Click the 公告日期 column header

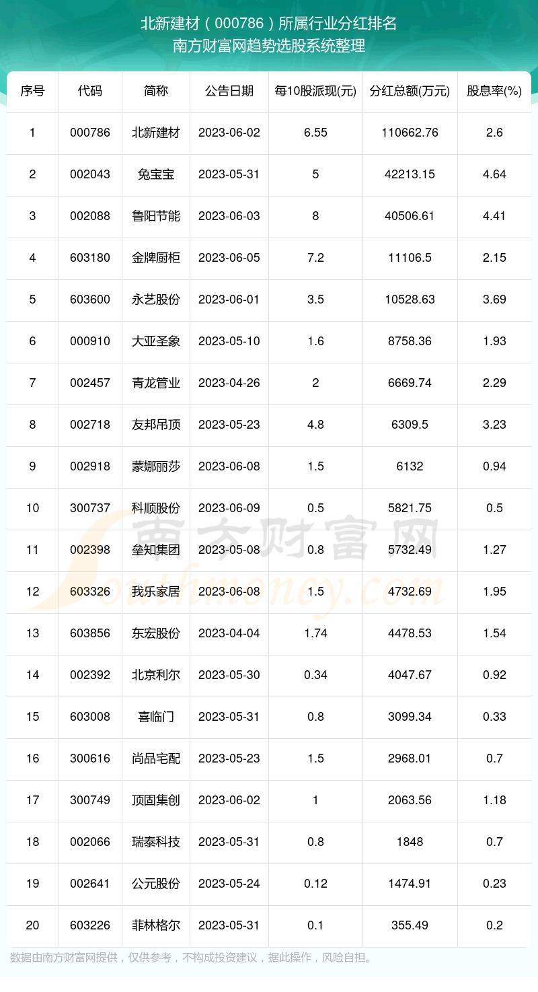click(229, 92)
